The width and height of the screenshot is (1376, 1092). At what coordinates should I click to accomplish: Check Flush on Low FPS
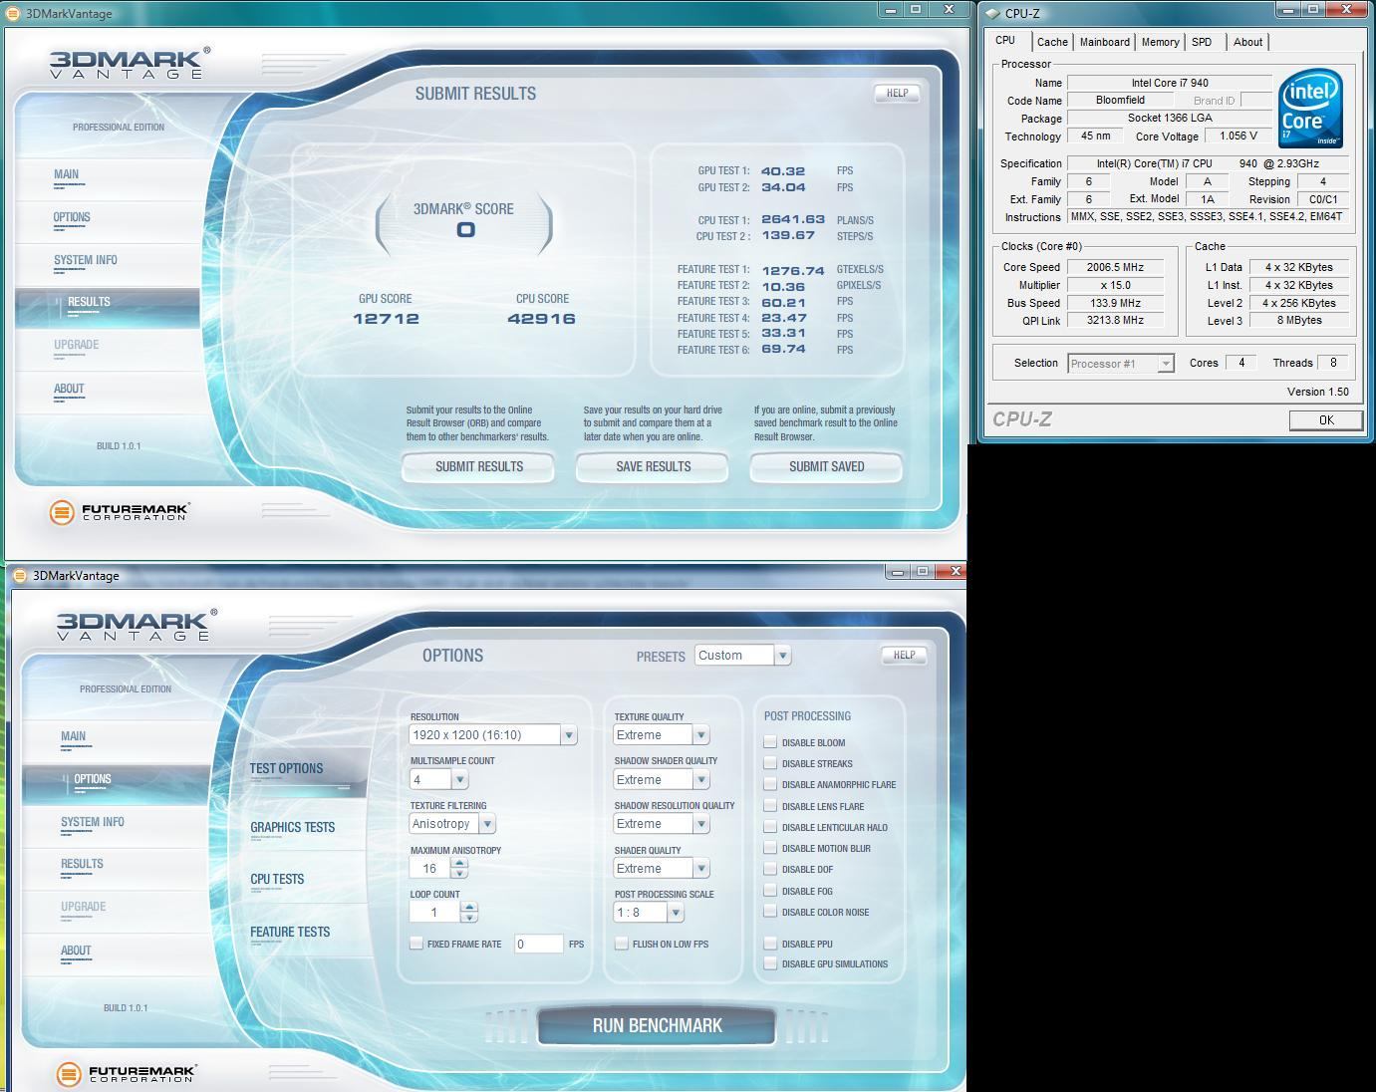pos(622,943)
